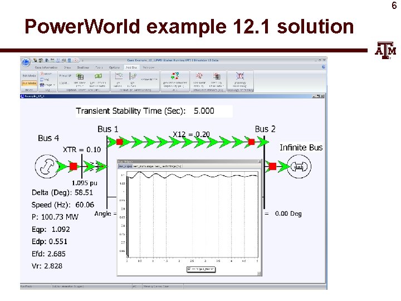Open the Log button in the ribbon
Screen dimensions: 401x301
point(45,79)
